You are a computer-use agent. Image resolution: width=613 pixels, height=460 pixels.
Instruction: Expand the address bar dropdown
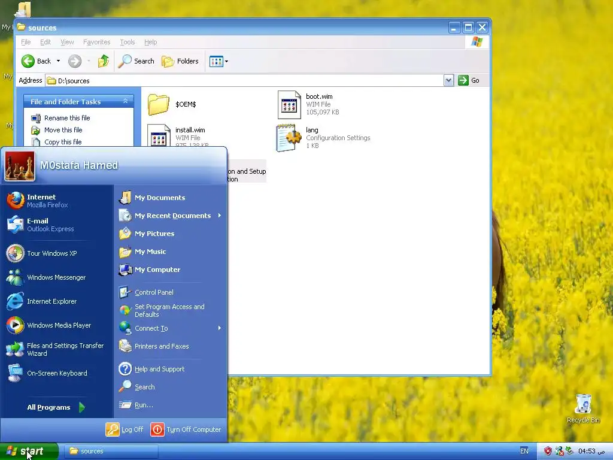449,80
